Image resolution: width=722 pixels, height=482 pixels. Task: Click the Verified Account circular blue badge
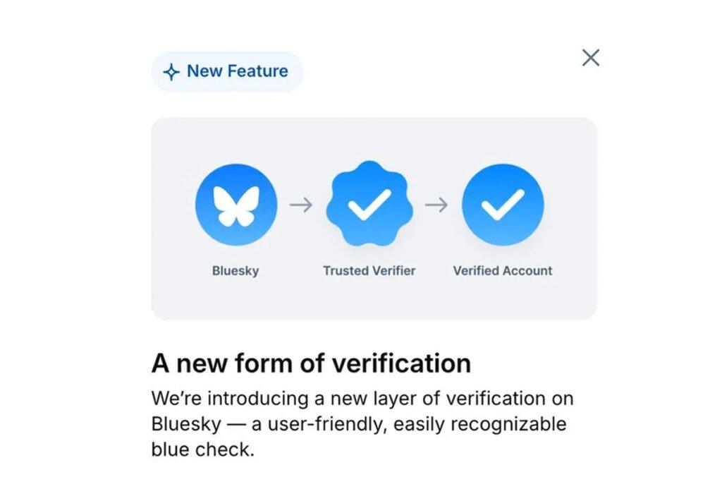503,204
